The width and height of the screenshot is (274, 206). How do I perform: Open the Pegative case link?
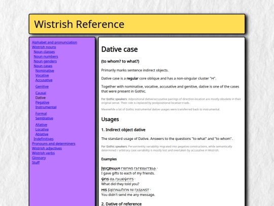[x=42, y=102]
